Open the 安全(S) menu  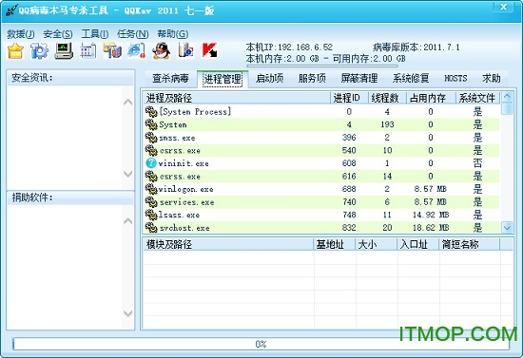click(x=58, y=34)
